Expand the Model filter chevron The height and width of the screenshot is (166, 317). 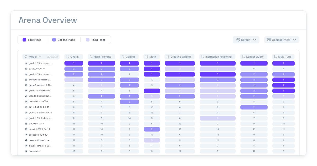(x=40, y=57)
